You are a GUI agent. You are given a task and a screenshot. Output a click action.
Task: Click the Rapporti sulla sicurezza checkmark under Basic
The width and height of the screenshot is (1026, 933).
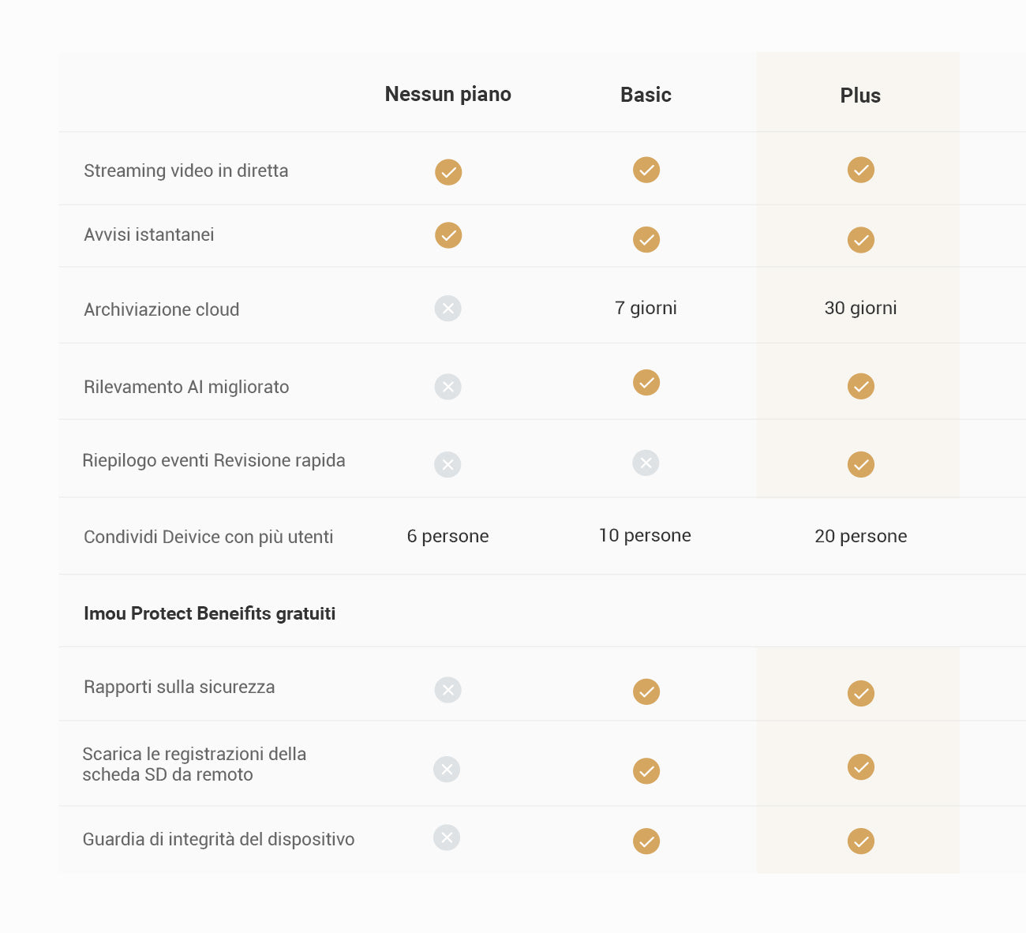pyautogui.click(x=646, y=691)
